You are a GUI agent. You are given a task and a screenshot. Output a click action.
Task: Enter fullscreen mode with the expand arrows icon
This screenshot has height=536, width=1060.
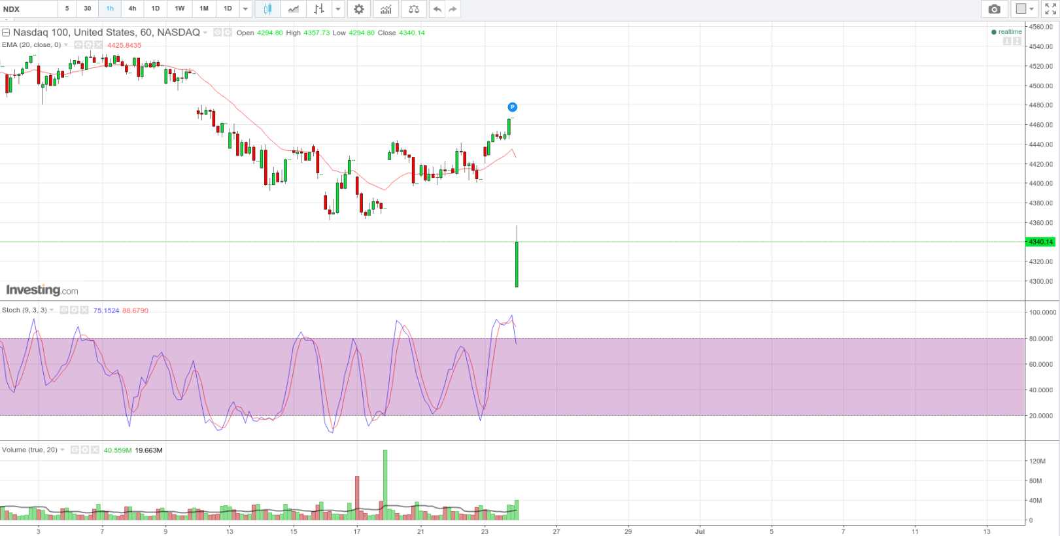coord(1050,9)
